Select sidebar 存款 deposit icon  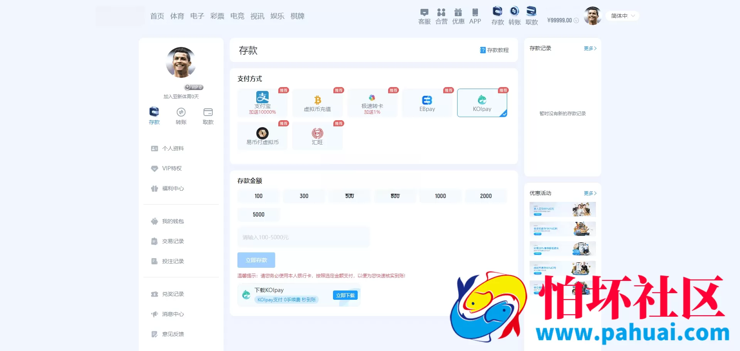click(154, 116)
